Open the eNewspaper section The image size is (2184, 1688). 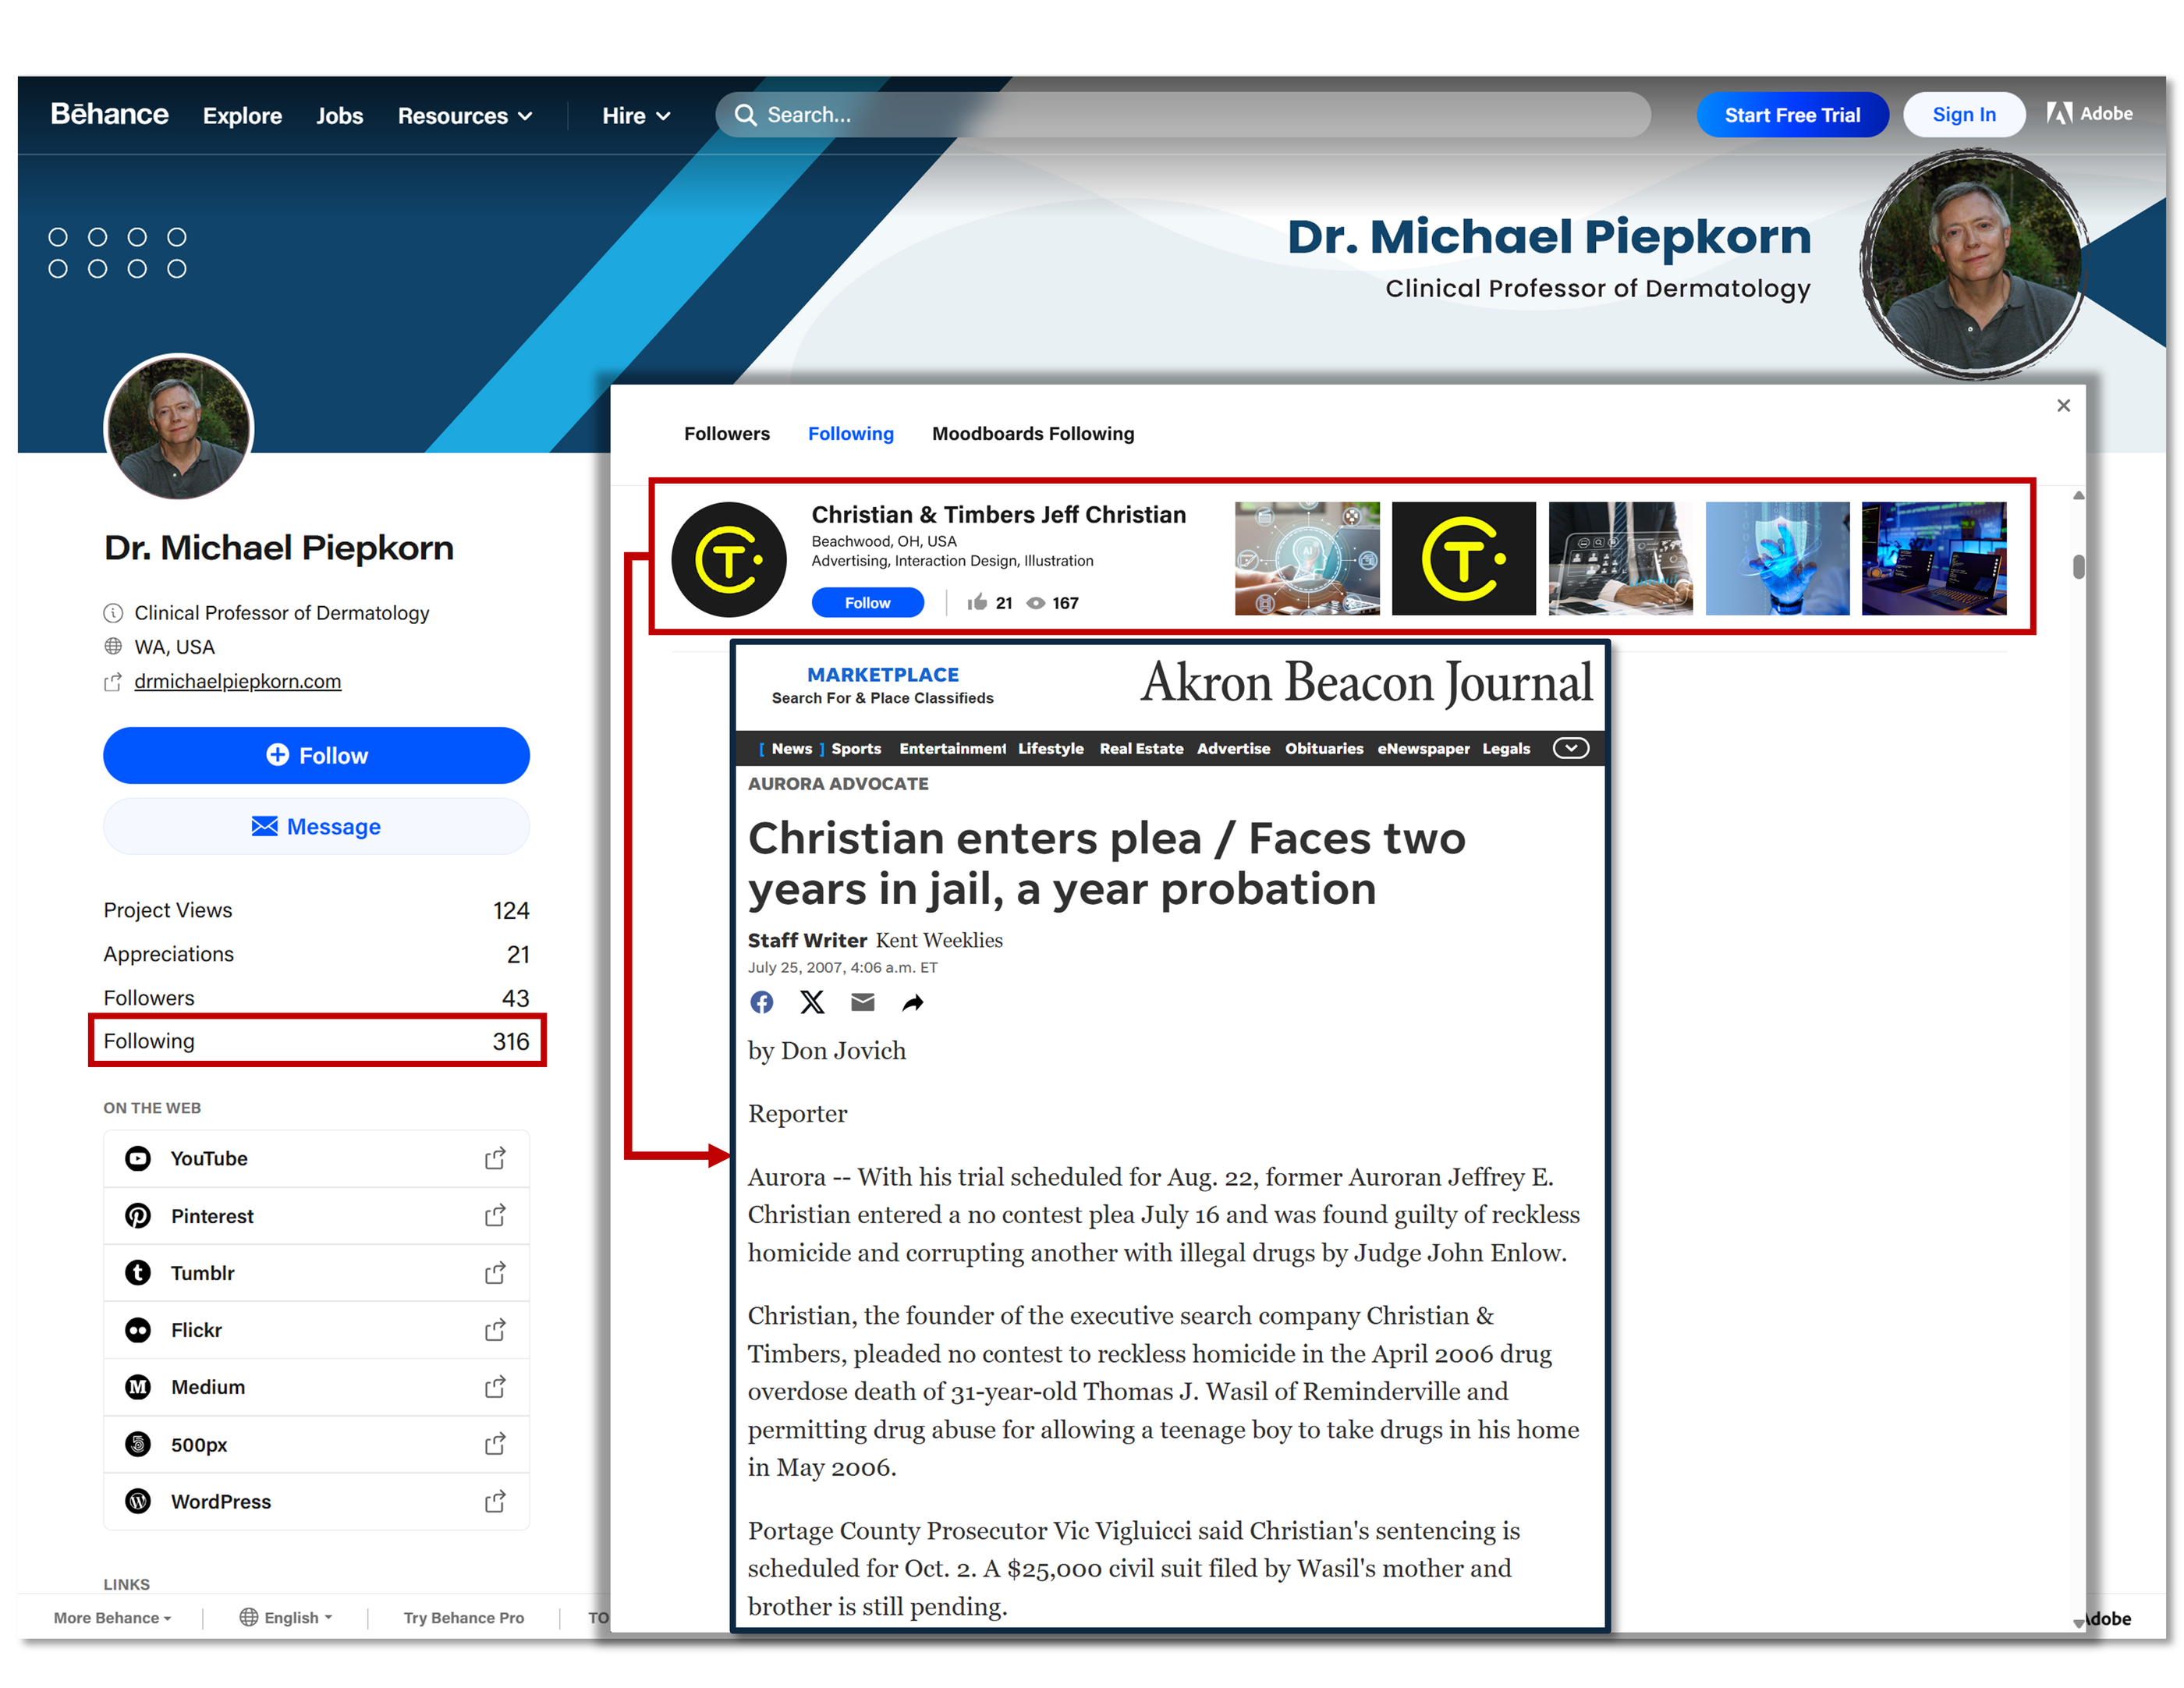click(1423, 748)
